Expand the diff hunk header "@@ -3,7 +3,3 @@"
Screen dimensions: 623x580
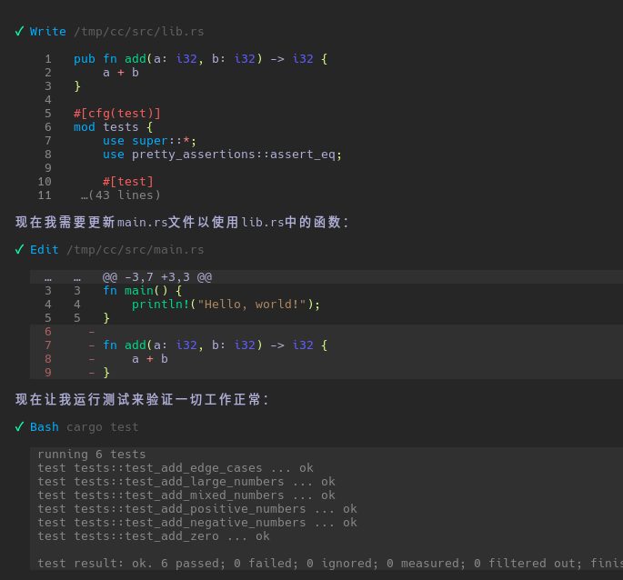156,277
